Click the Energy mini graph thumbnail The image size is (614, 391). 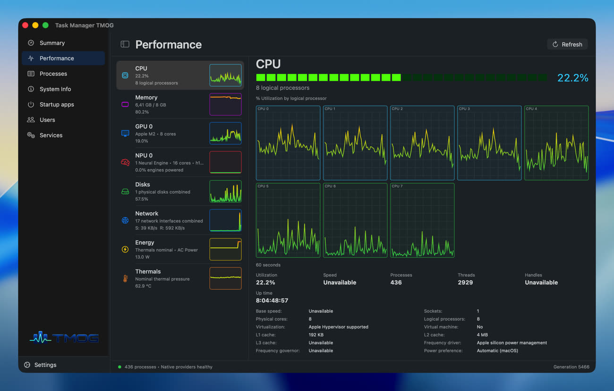[225, 250]
